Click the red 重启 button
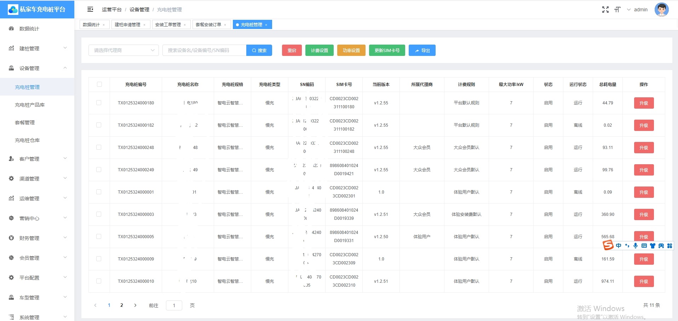Image resolution: width=678 pixels, height=321 pixels. pyautogui.click(x=292, y=50)
